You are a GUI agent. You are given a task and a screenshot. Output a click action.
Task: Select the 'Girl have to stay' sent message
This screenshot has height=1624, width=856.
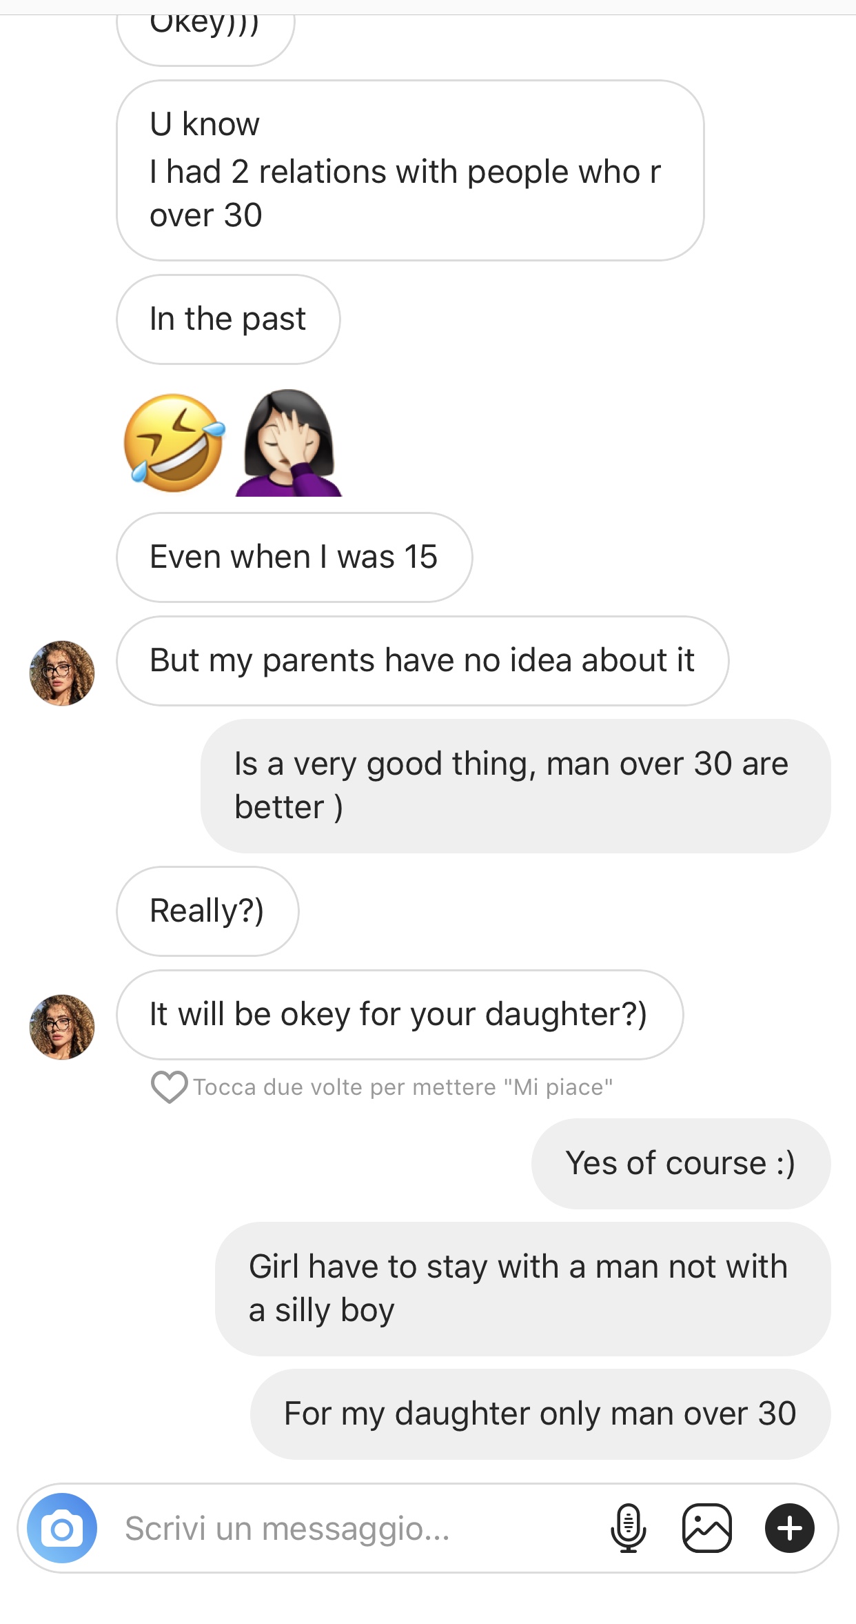click(522, 1288)
